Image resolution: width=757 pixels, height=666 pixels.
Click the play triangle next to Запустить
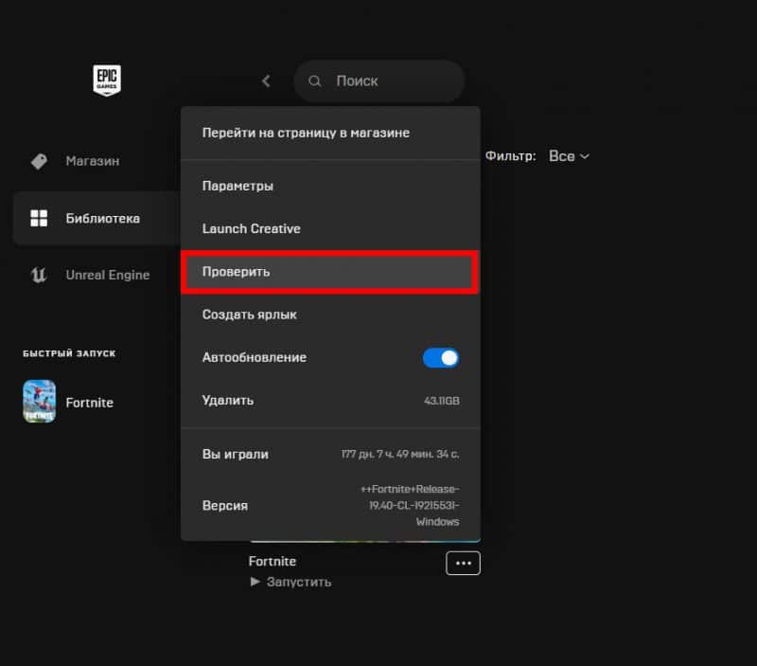coord(255,582)
